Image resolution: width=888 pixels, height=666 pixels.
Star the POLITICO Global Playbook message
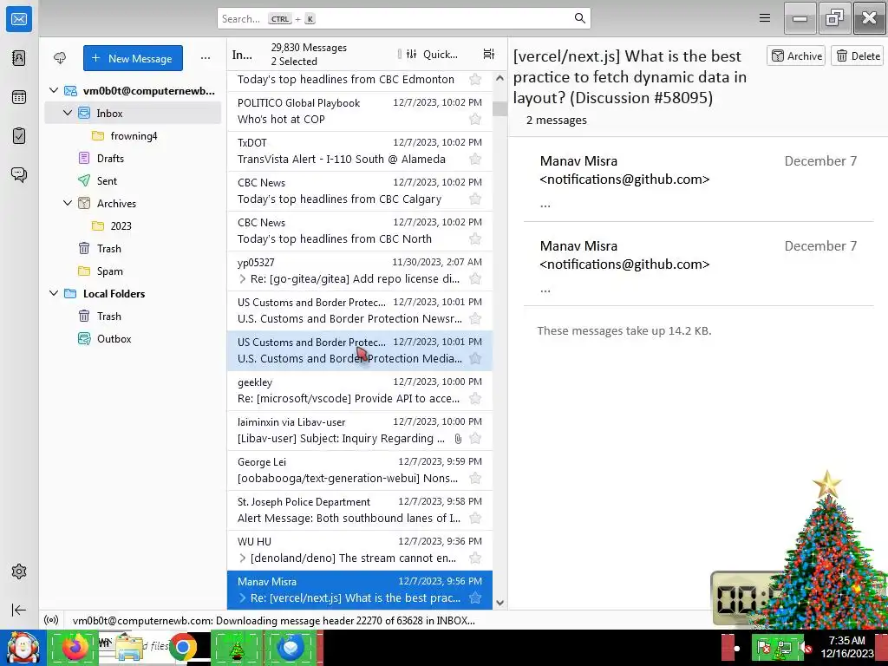475,119
